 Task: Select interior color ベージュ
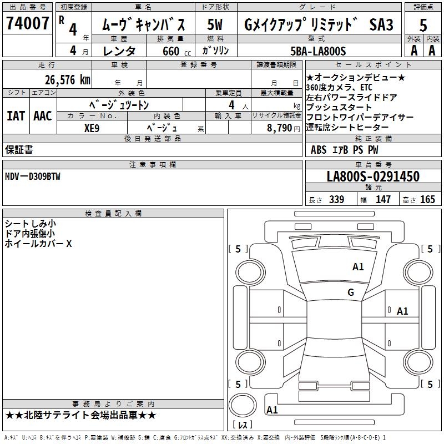tap(162, 128)
